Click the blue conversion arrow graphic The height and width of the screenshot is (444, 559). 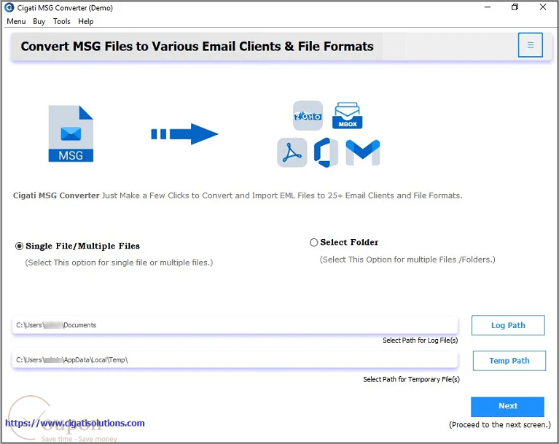pos(184,134)
